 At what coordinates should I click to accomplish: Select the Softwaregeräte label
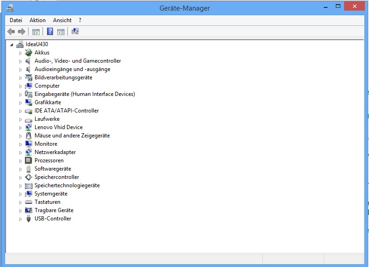[x=53, y=169]
